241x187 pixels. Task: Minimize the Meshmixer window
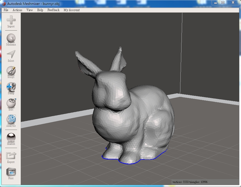tap(216, 2)
